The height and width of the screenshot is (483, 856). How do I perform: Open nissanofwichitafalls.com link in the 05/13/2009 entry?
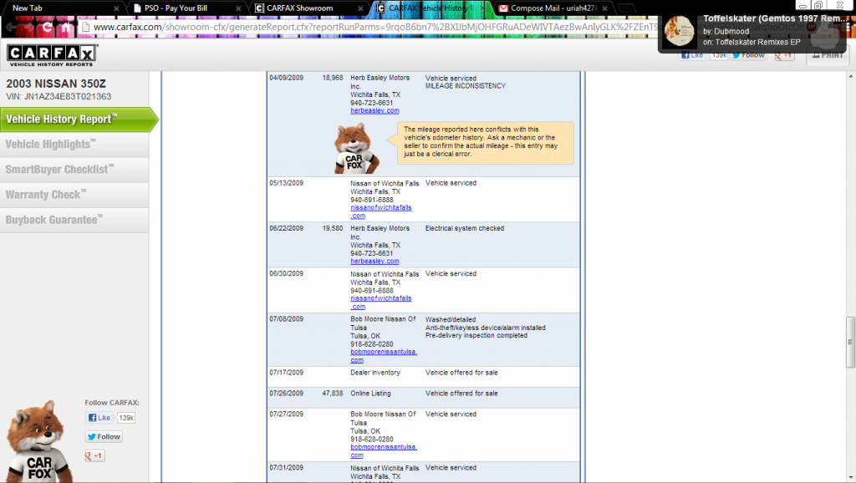tap(380, 211)
